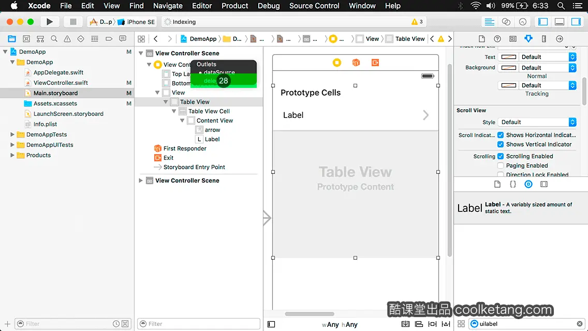Open the Test navigator diamond icon
This screenshot has height=331, width=588.
pos(81,39)
